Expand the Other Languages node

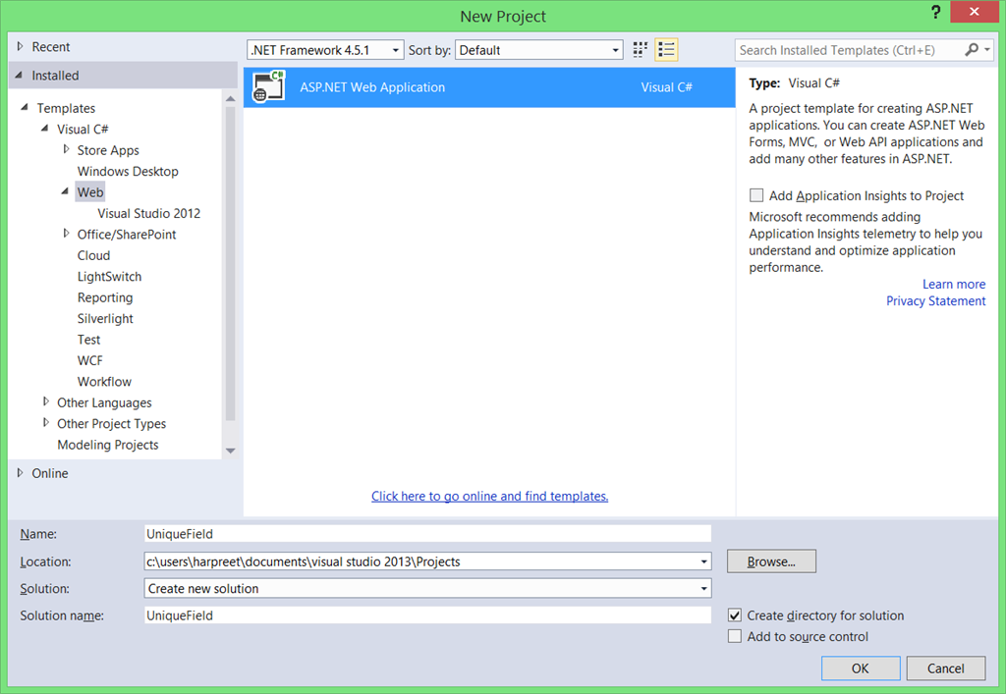pos(45,401)
